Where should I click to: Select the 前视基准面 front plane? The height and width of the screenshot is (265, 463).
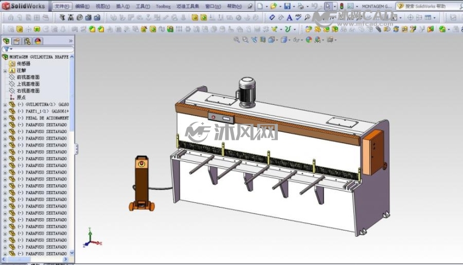coord(28,77)
